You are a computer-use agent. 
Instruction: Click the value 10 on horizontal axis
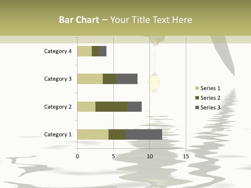coord(150,156)
